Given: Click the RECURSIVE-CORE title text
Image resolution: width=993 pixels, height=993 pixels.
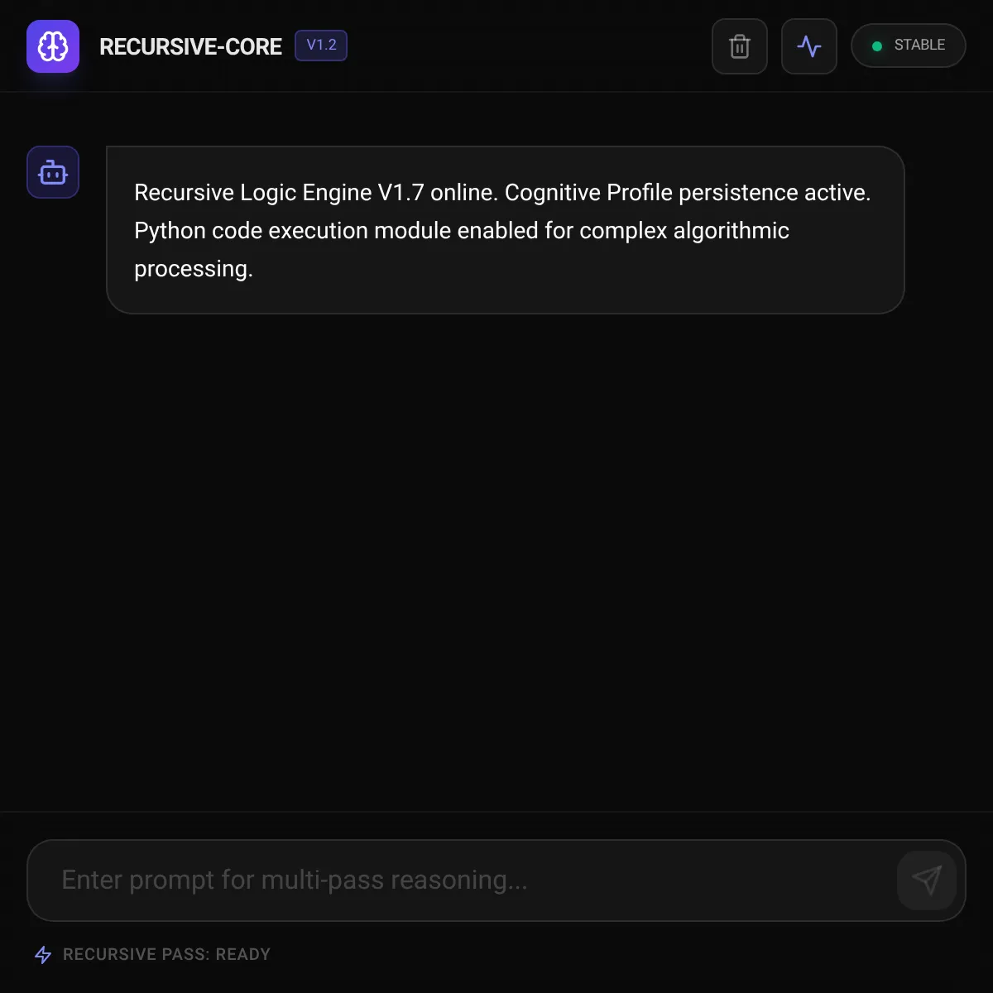Looking at the screenshot, I should tap(190, 46).
